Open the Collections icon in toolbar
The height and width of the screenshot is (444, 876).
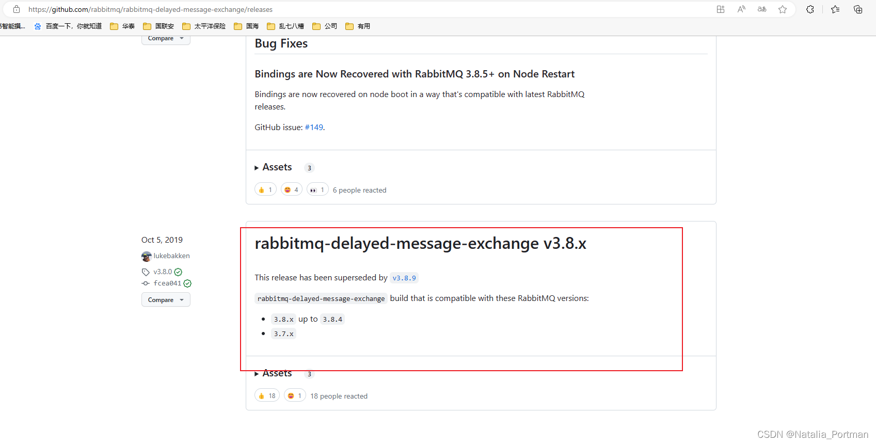click(x=858, y=9)
